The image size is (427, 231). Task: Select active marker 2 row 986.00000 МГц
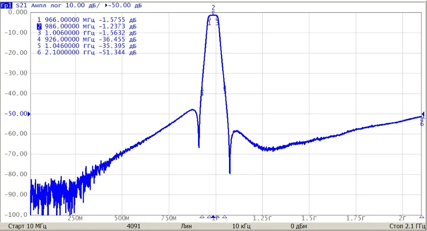click(87, 26)
